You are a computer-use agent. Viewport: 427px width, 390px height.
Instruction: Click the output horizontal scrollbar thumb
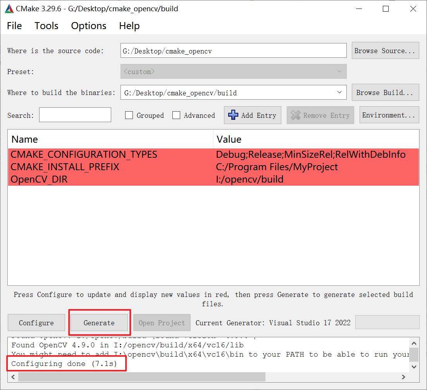coord(141,377)
